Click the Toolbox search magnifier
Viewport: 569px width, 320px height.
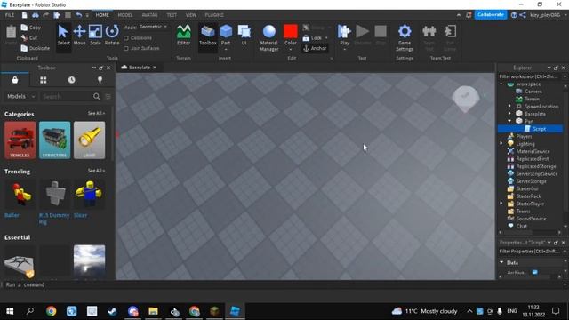point(96,97)
